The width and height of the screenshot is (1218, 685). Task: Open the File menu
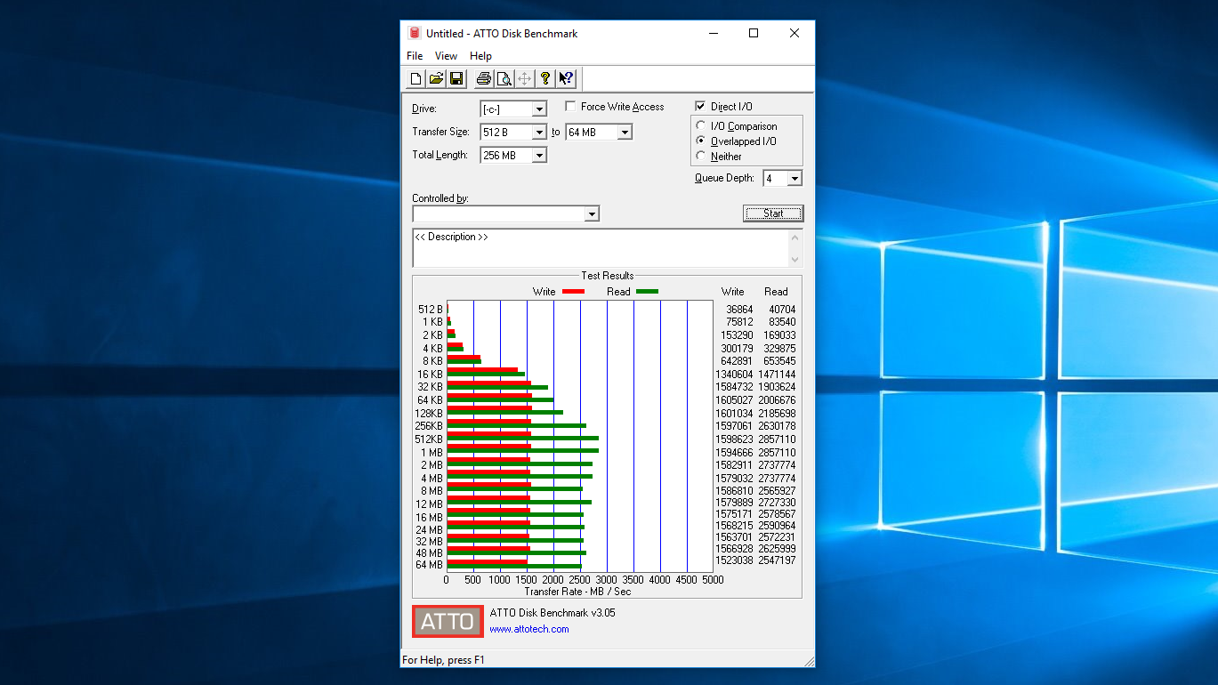point(415,56)
